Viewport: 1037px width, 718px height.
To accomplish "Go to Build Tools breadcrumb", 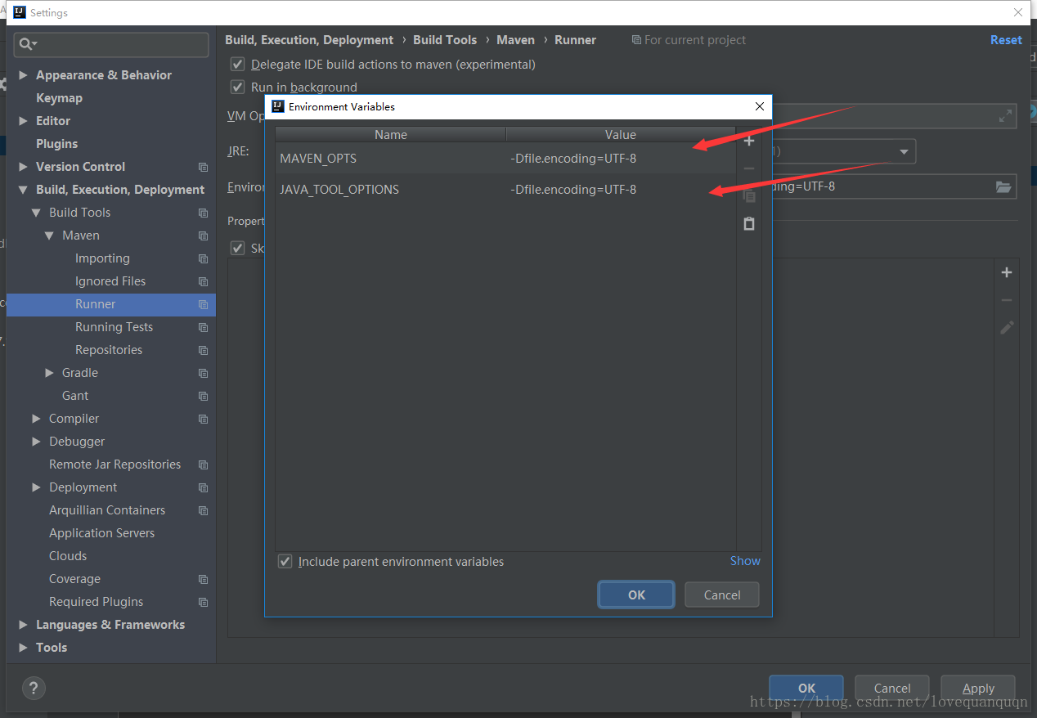I will (445, 40).
